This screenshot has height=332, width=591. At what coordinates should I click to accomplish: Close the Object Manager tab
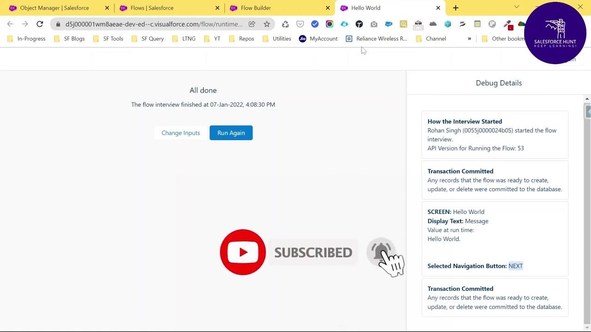(107, 8)
